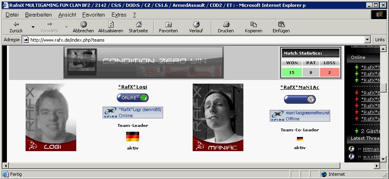Expand the address bar dropdown list
389x179 pixels.
368,40
